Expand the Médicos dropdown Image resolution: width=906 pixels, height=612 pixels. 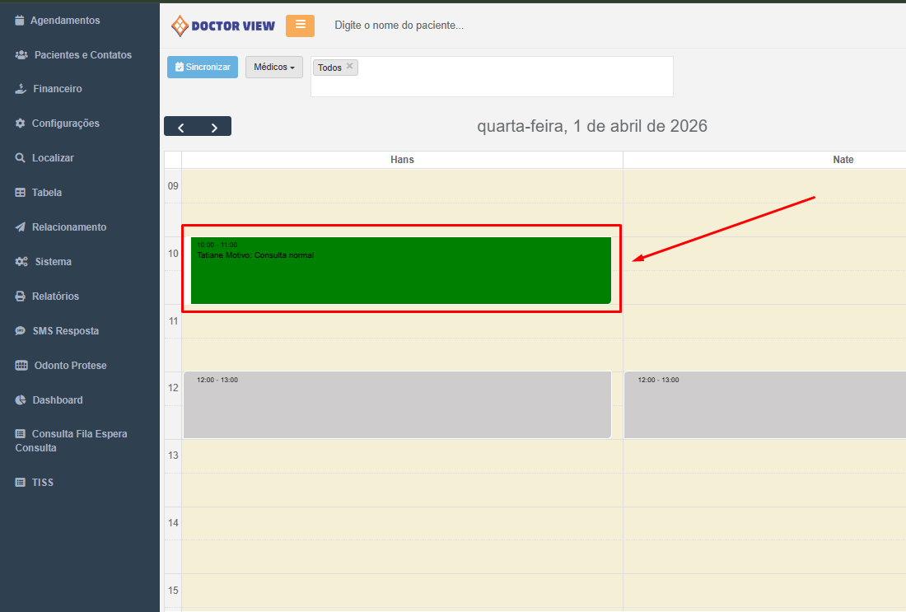(273, 68)
